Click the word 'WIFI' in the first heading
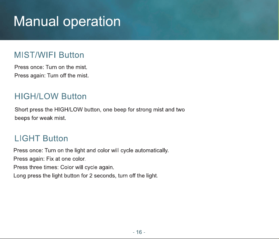 tap(47, 55)
